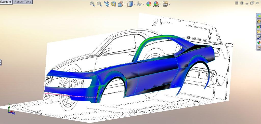Toggle the Section View tool

(x=114, y=4)
